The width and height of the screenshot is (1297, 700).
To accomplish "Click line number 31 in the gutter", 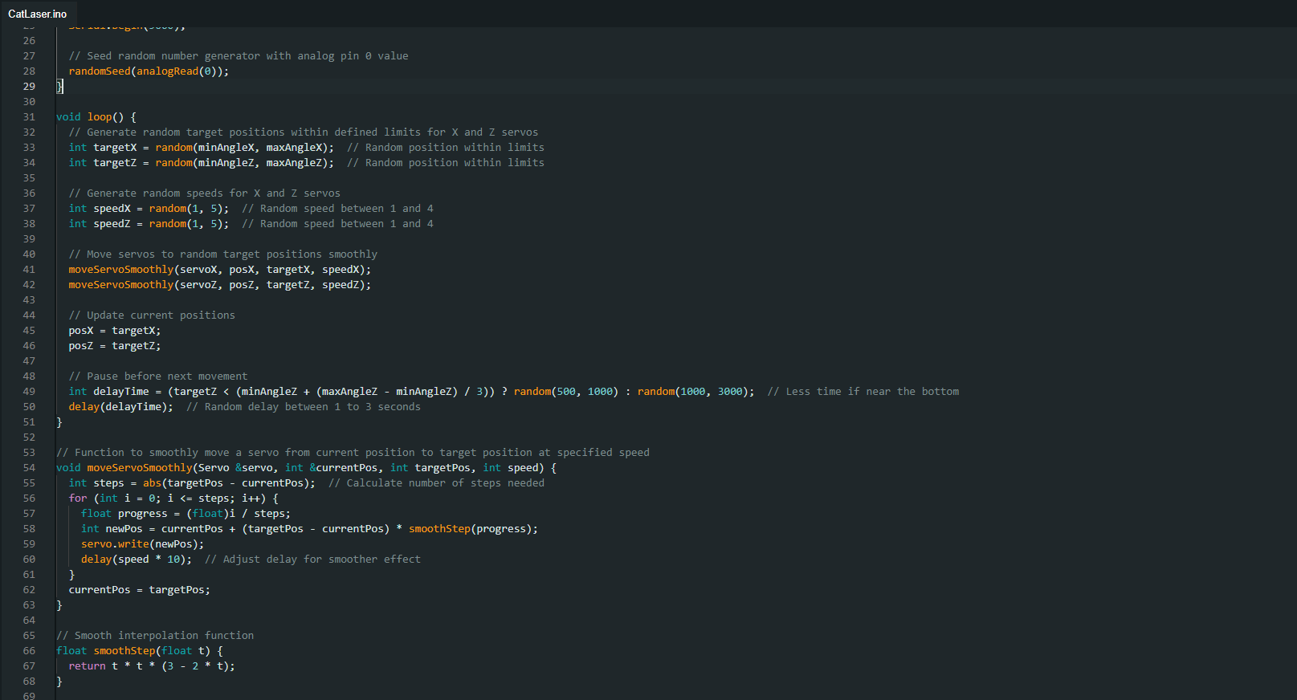I will [29, 117].
